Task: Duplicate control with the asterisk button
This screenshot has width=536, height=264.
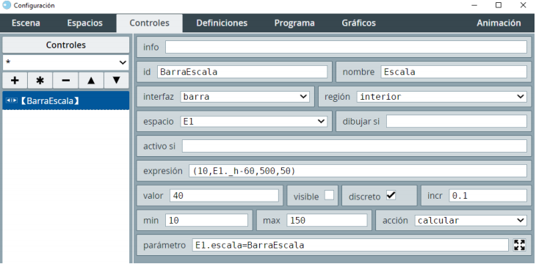Action: coord(40,80)
